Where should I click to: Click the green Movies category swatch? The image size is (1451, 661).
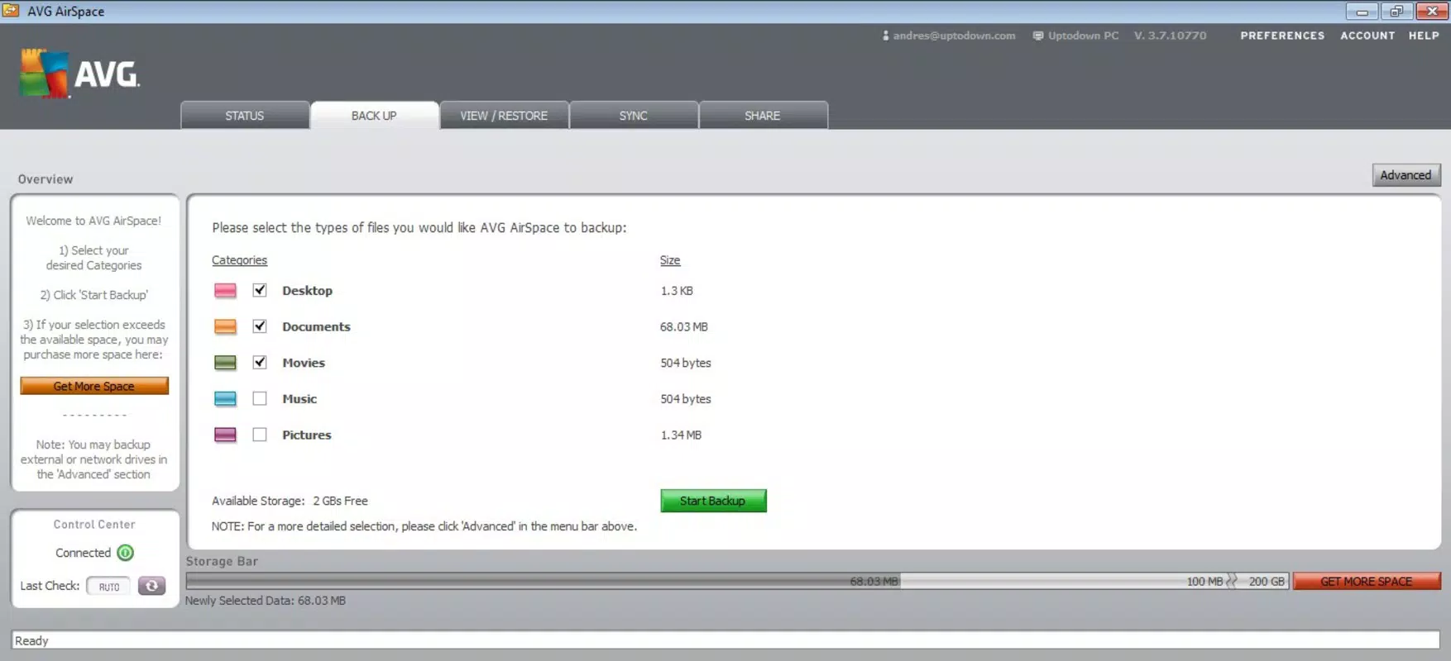pos(225,363)
